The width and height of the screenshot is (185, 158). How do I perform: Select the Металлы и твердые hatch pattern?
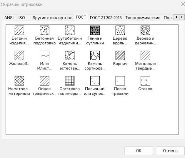click(145, 55)
